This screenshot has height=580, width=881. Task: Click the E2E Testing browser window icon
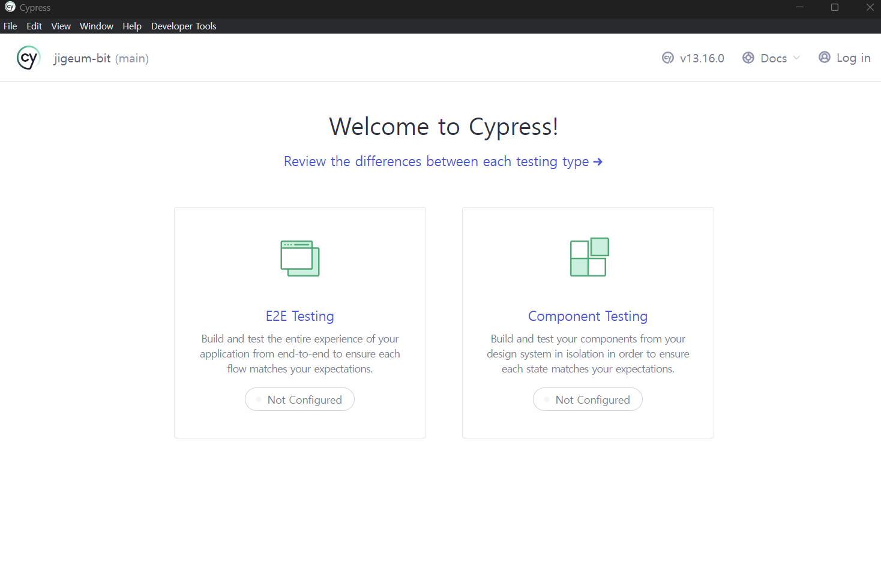[x=300, y=258]
